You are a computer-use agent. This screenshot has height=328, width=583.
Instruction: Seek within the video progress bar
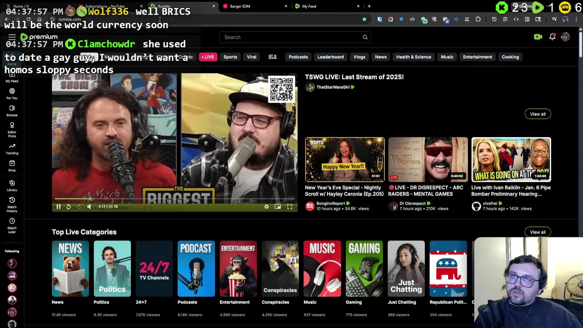(x=174, y=199)
